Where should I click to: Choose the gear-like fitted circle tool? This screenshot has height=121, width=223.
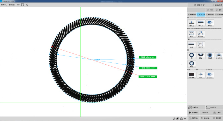(210, 56)
